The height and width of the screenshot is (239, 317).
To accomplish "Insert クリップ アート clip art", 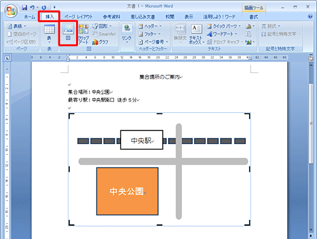I will [x=83, y=34].
